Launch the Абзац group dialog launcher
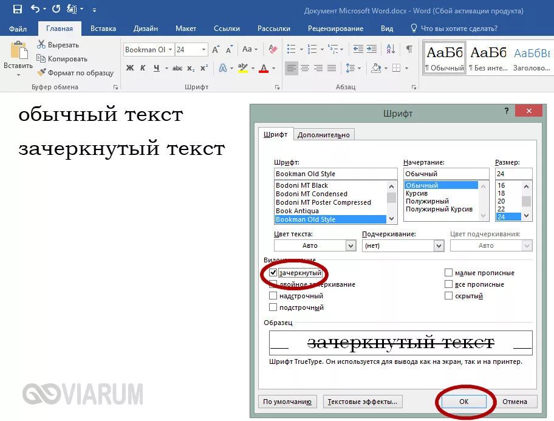Viewport: 554px width, 421px height. [x=414, y=87]
